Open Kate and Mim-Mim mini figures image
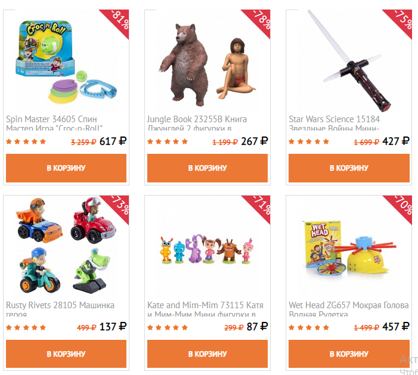Image resolution: width=418 pixels, height=375 pixels. pyautogui.click(x=208, y=249)
